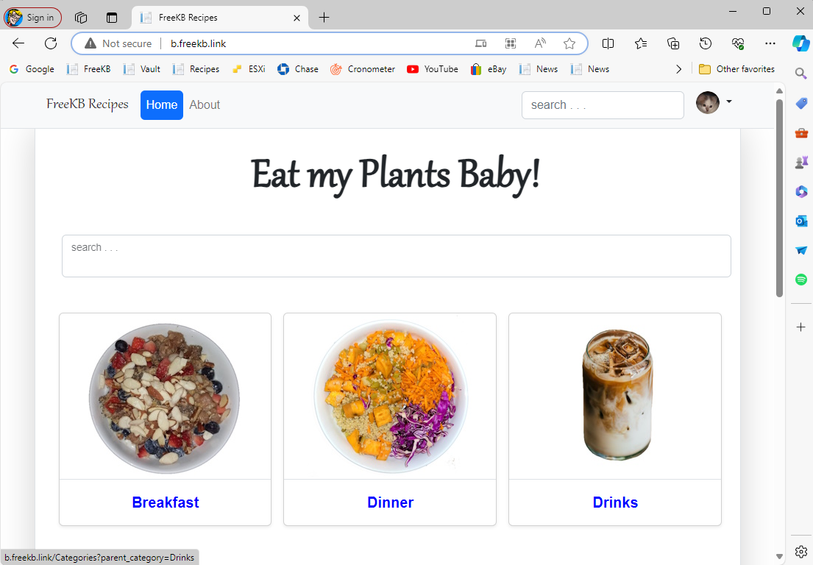
Task: Open Outlook in the sidebar
Action: 801,221
